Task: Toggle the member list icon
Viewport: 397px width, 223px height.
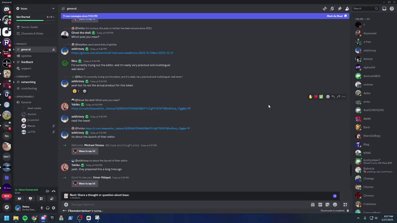Action: pyautogui.click(x=347, y=9)
